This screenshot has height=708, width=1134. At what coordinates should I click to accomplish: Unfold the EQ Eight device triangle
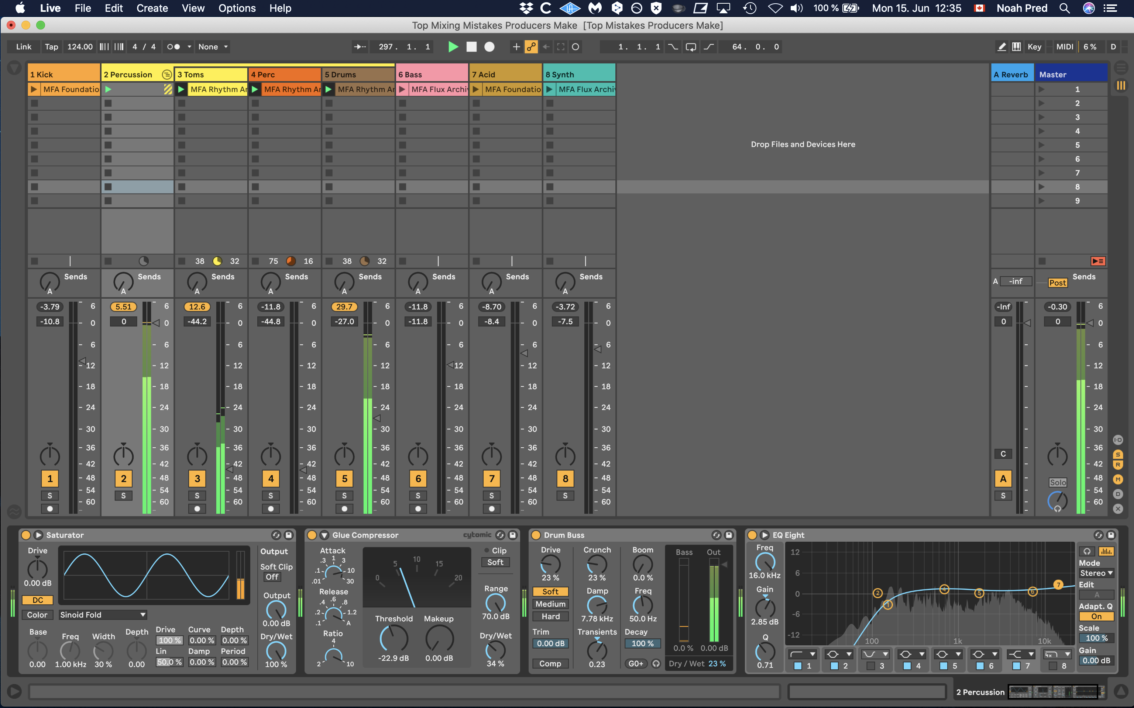point(765,535)
